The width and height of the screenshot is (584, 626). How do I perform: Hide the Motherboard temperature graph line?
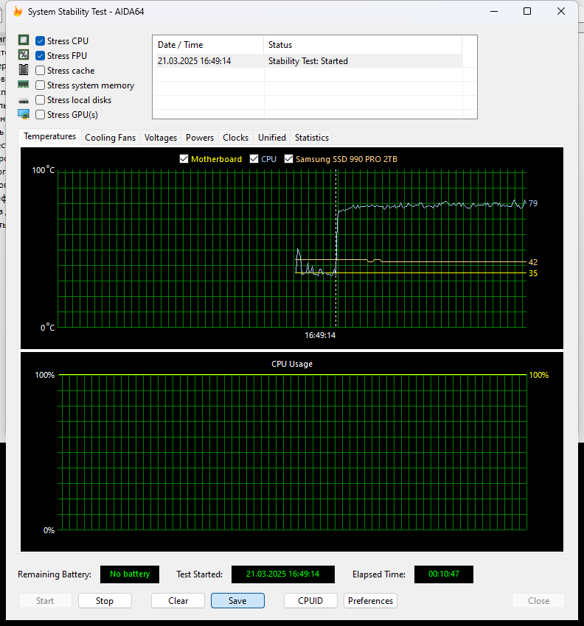click(x=184, y=159)
